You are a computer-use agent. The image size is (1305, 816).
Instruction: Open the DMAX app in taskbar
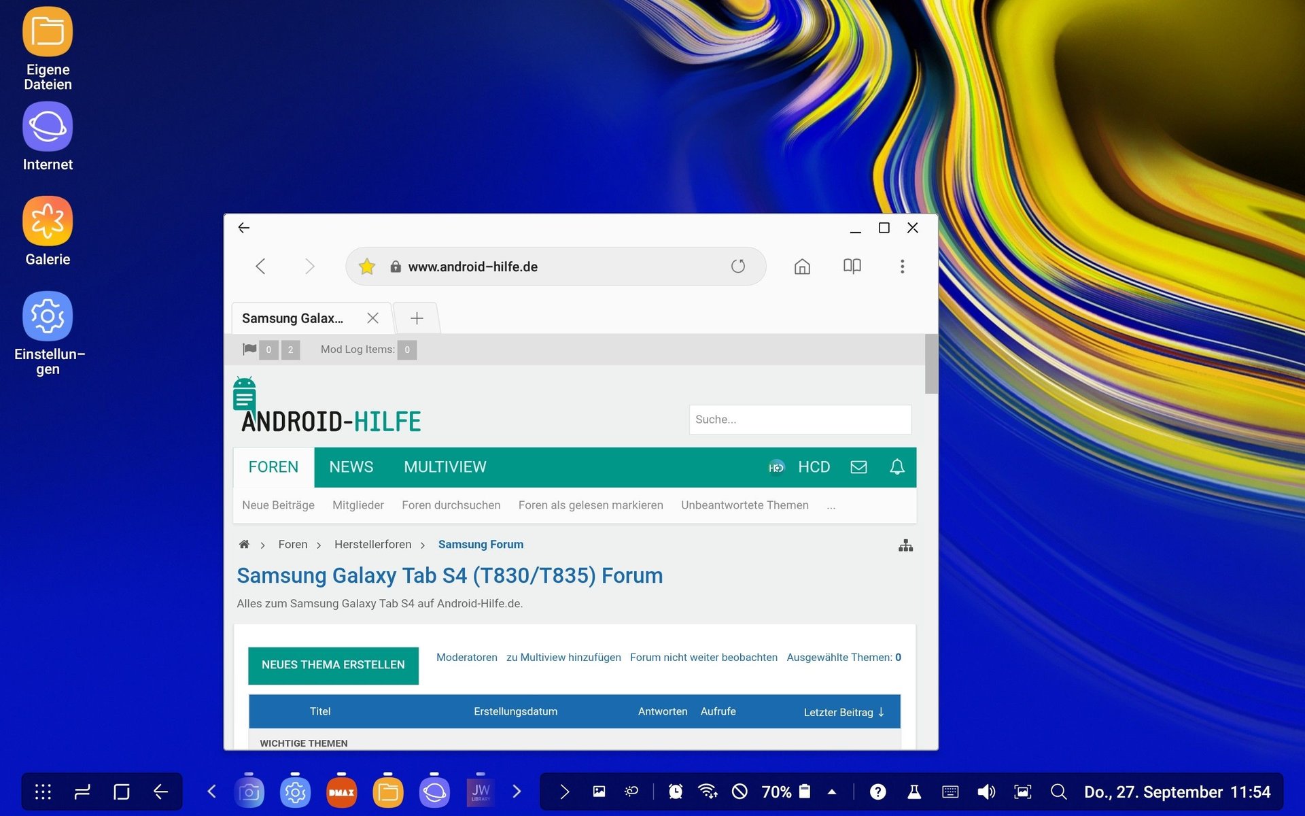coord(341,792)
